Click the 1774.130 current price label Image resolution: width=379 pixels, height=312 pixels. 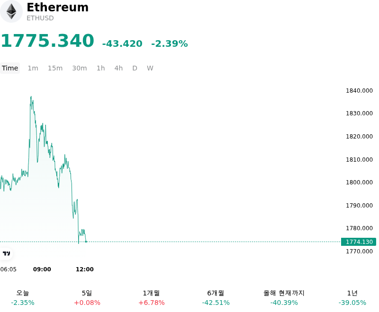(359, 242)
